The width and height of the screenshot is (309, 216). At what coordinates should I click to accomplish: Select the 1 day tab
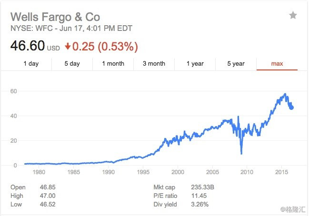(31, 64)
